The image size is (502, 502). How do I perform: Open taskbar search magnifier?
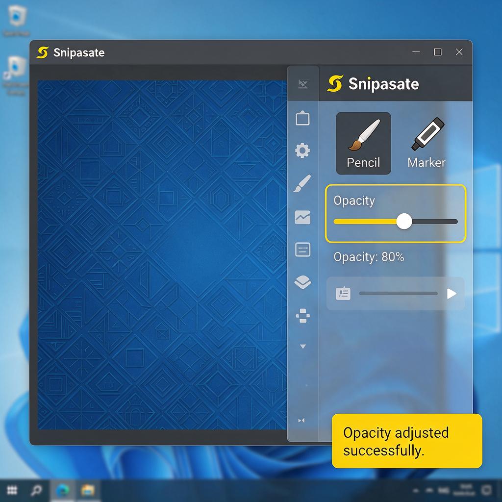(36, 490)
